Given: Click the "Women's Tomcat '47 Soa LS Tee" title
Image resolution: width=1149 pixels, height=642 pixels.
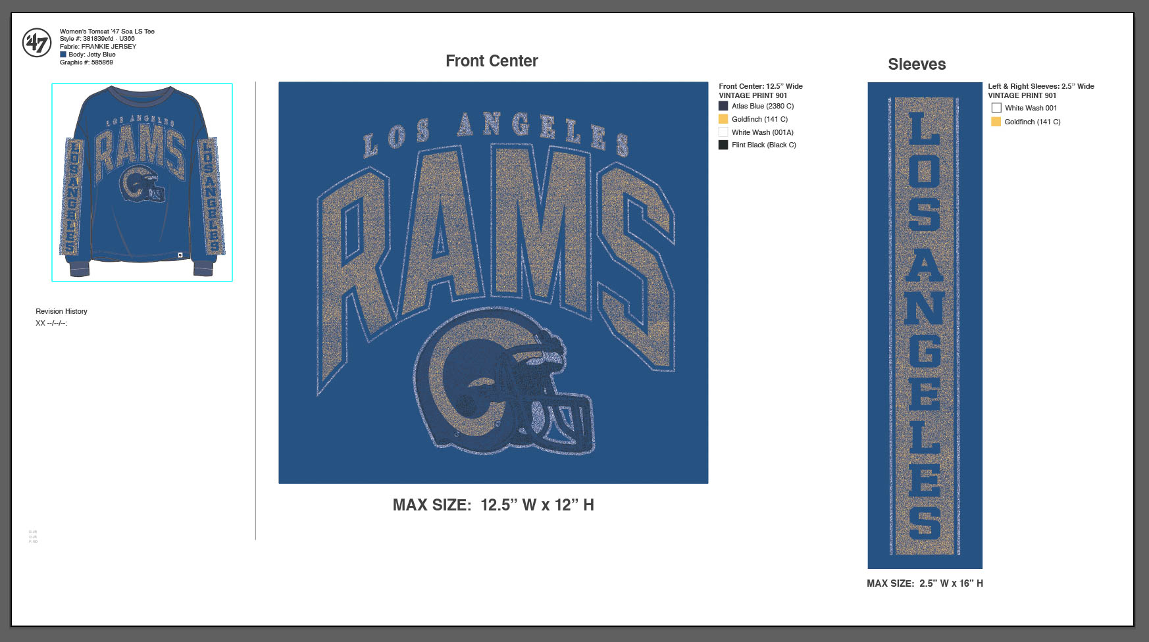Looking at the screenshot, I should coord(107,31).
